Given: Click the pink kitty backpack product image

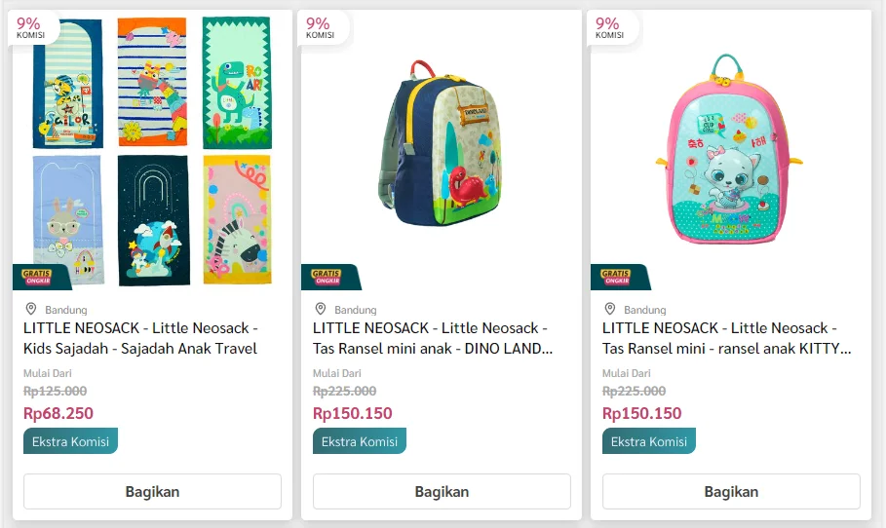Looking at the screenshot, I should pyautogui.click(x=731, y=146).
